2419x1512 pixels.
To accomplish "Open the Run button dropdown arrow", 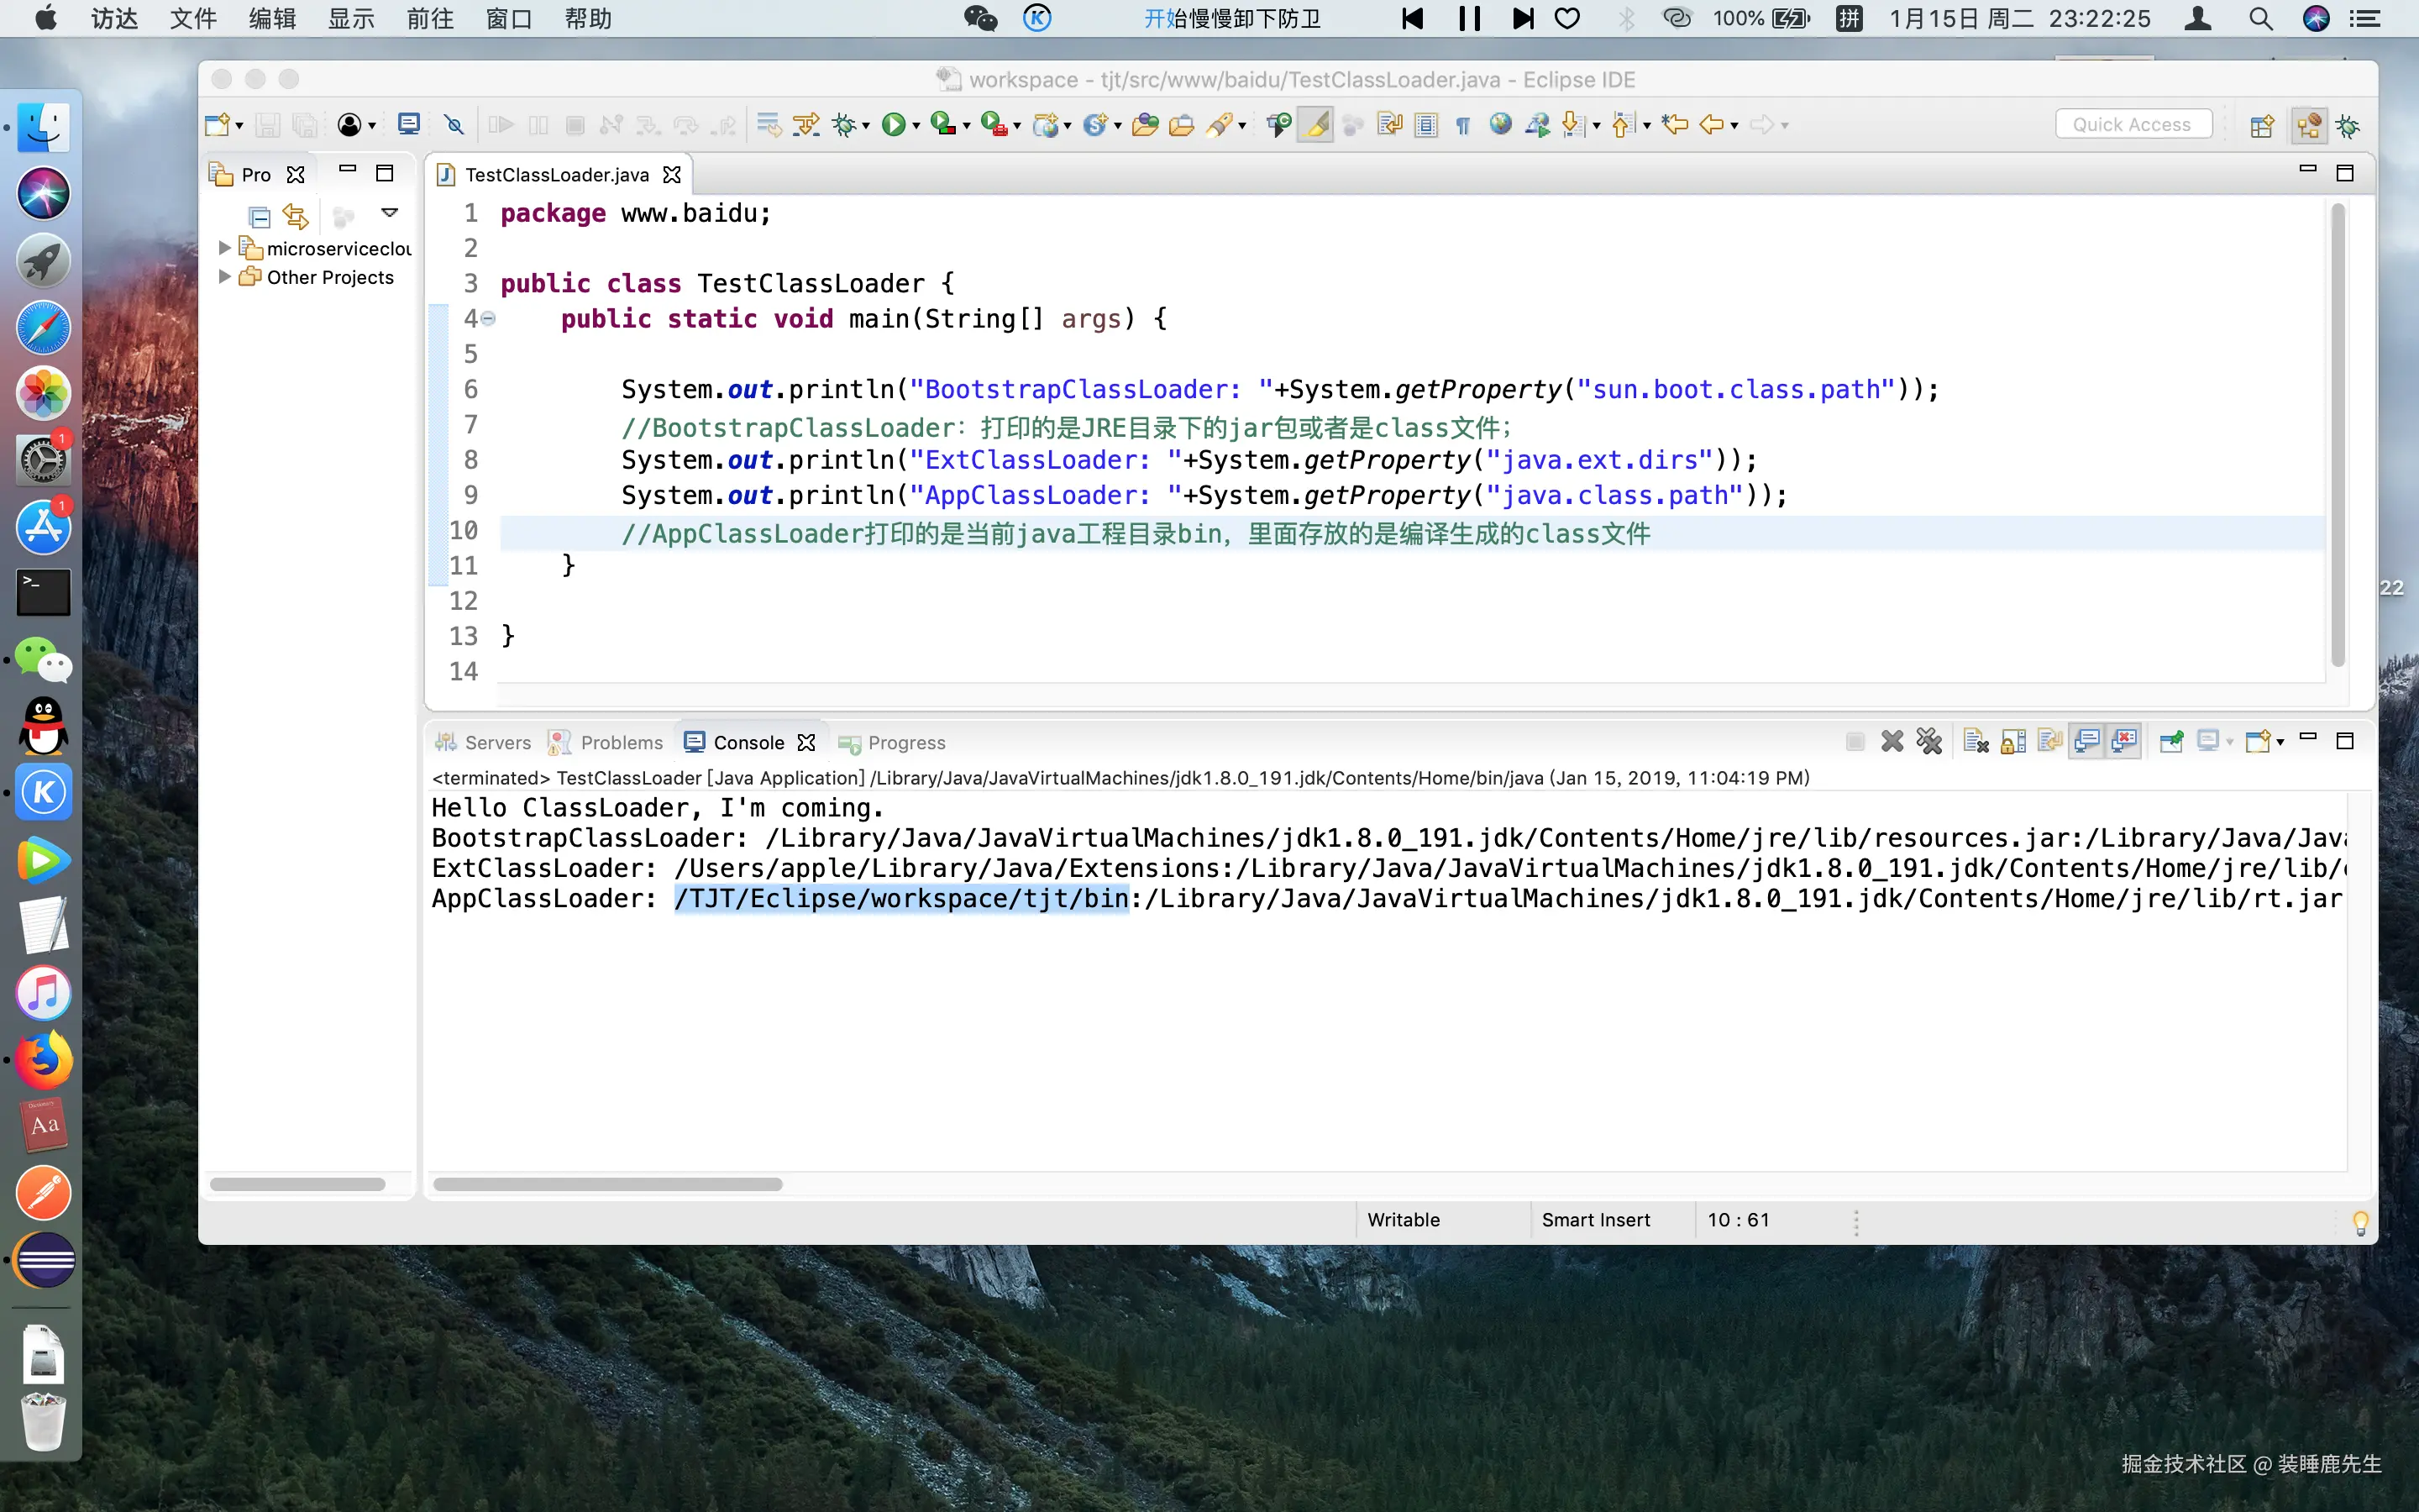I will tap(916, 126).
